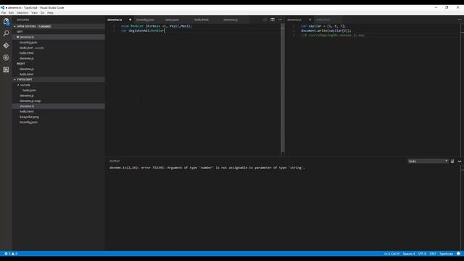Open the Git source control view
464x261 pixels.
(x=6, y=46)
